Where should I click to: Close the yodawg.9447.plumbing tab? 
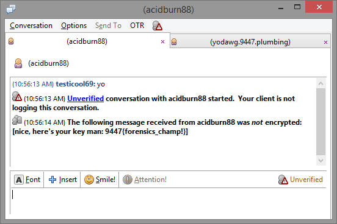325,42
